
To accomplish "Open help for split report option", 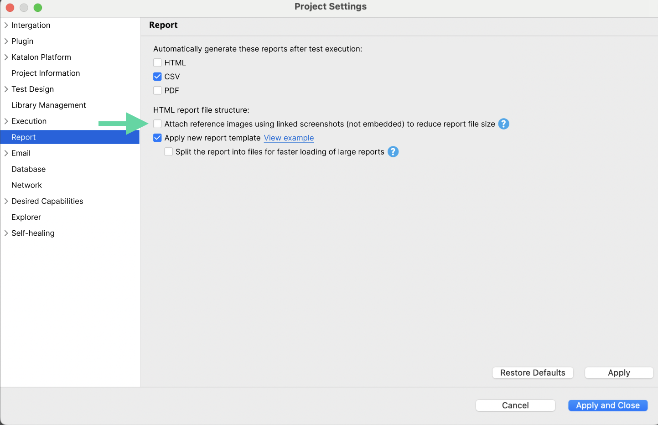I will coord(393,152).
